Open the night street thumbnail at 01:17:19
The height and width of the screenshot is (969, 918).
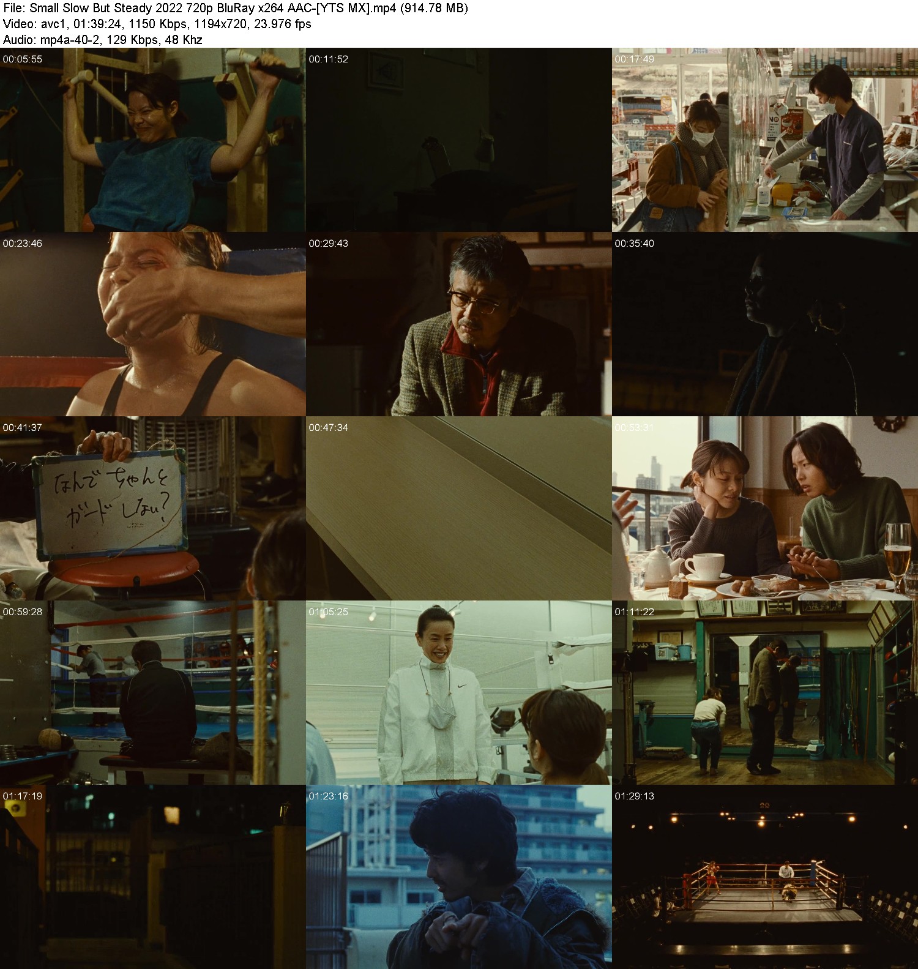[x=153, y=877]
